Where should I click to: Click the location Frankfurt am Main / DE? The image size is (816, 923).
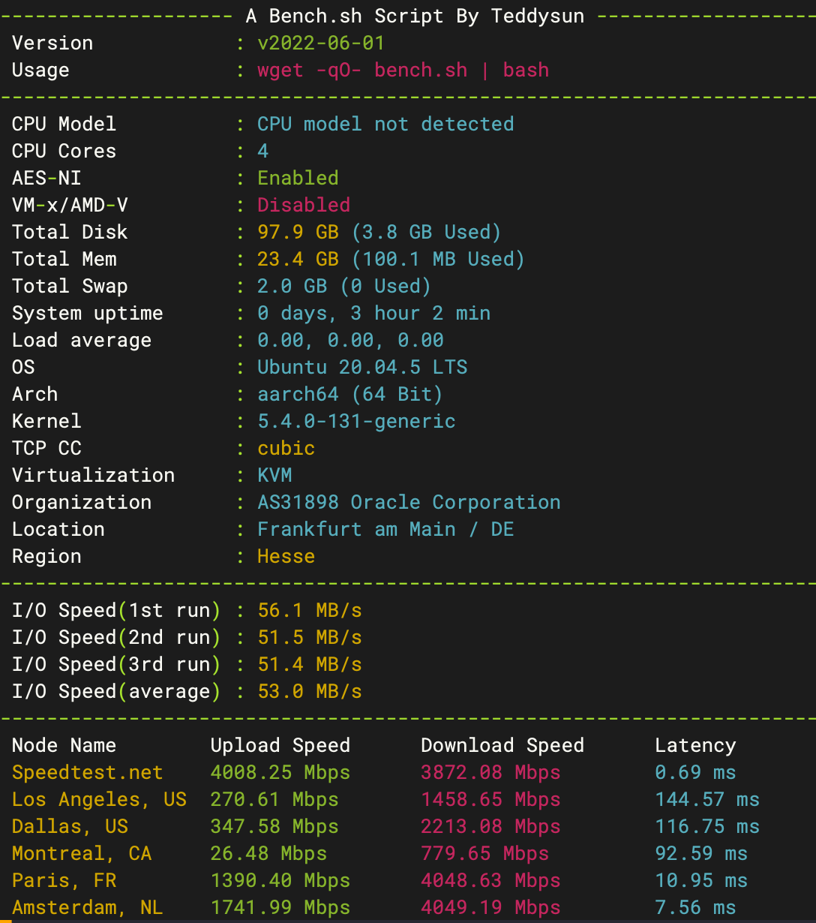(385, 529)
